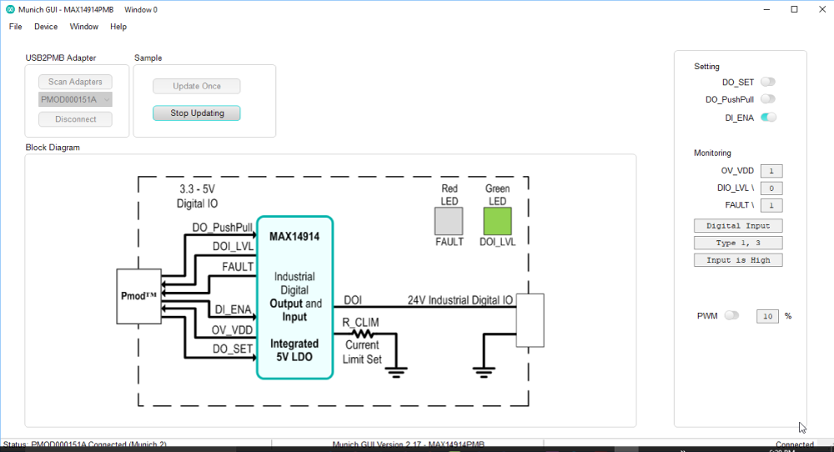Click the Digital Input status box

tap(738, 226)
